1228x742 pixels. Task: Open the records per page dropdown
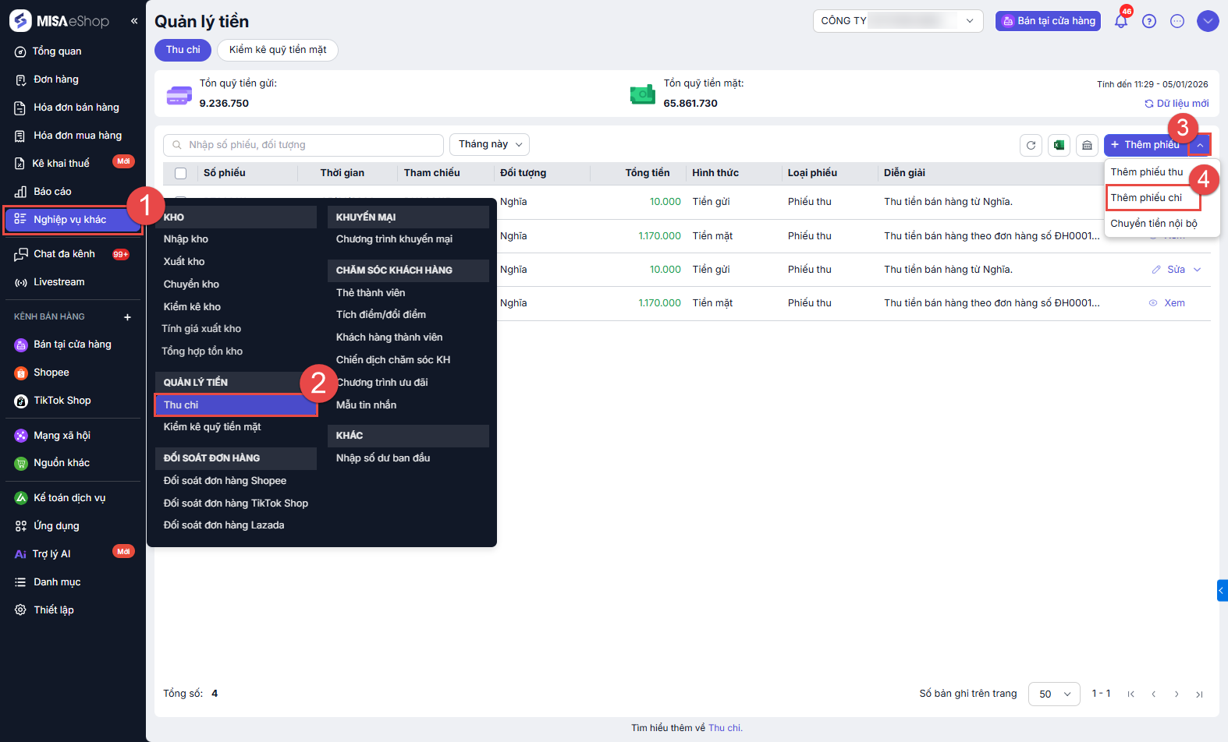[1054, 694]
